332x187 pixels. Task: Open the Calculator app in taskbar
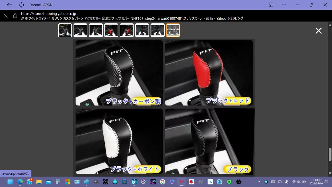click(x=58, y=182)
